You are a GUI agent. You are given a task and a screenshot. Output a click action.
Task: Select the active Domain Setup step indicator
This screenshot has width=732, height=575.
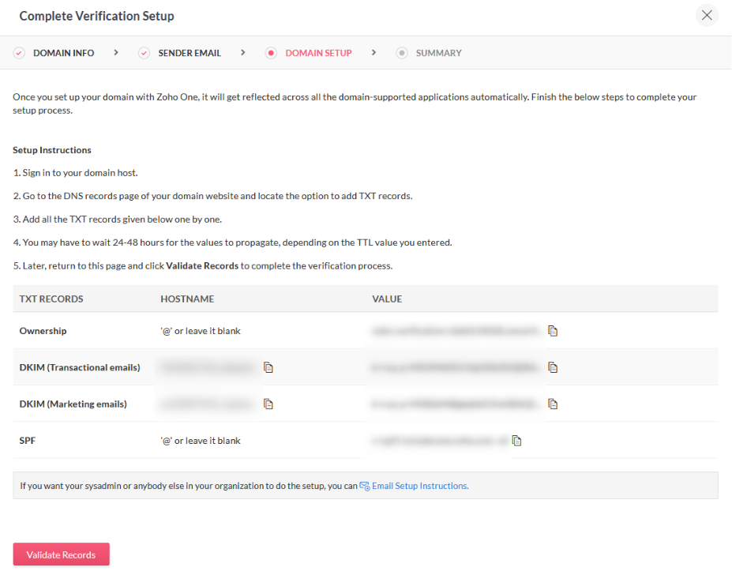tap(271, 53)
